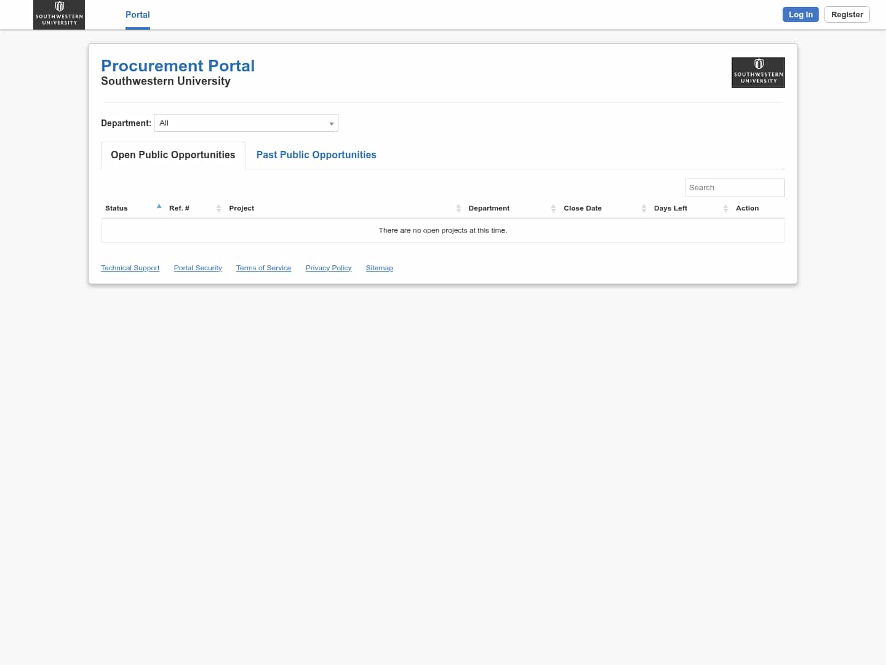Viewport: 886px width, 665px height.
Task: Toggle sorting on the Days Left header
Action: [671, 208]
